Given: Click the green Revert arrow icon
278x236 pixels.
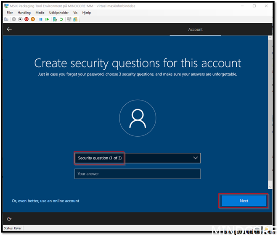Looking at the screenshot, I should pyautogui.click(x=61, y=19).
